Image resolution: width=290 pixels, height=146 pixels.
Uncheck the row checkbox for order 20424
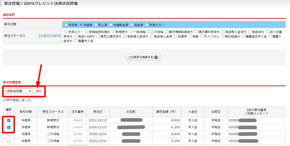tap(8, 127)
